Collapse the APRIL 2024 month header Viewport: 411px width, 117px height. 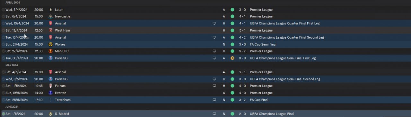pos(13,3)
